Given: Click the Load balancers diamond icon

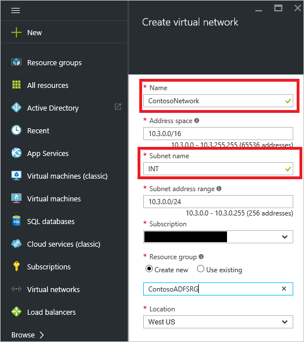Looking at the screenshot, I should point(16,312).
